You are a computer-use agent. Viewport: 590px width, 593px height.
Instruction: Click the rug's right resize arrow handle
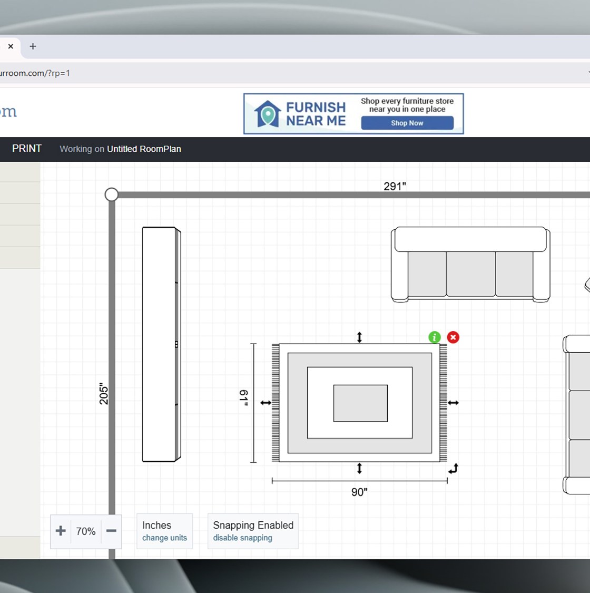point(453,403)
